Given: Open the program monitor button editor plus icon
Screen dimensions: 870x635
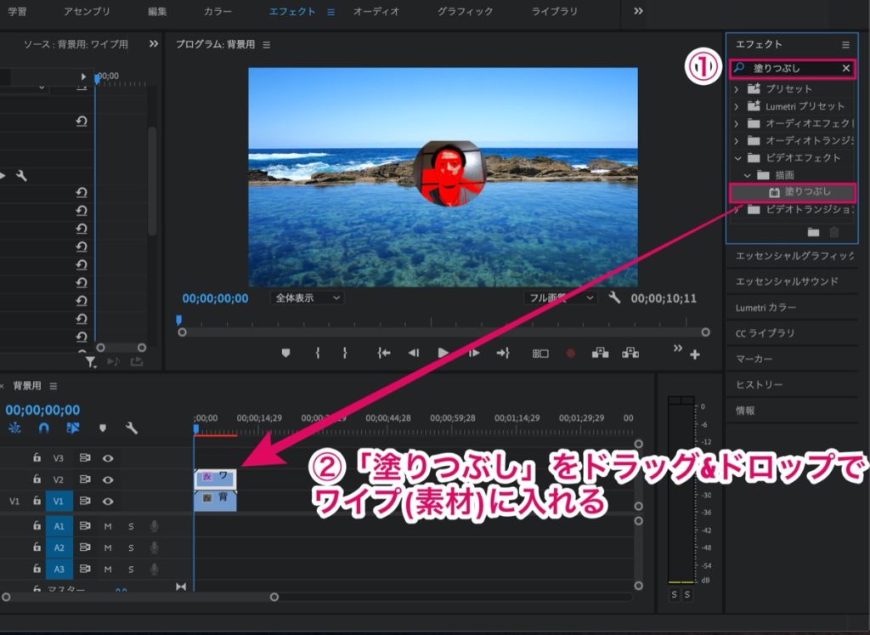Looking at the screenshot, I should (x=695, y=354).
